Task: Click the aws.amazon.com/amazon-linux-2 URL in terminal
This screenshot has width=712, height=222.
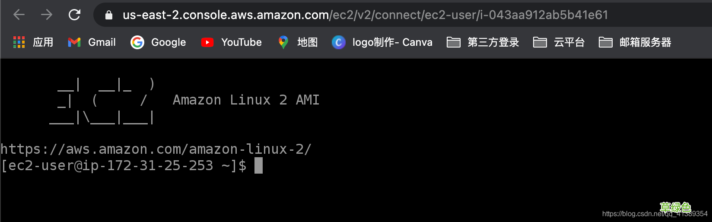Action: [156, 149]
